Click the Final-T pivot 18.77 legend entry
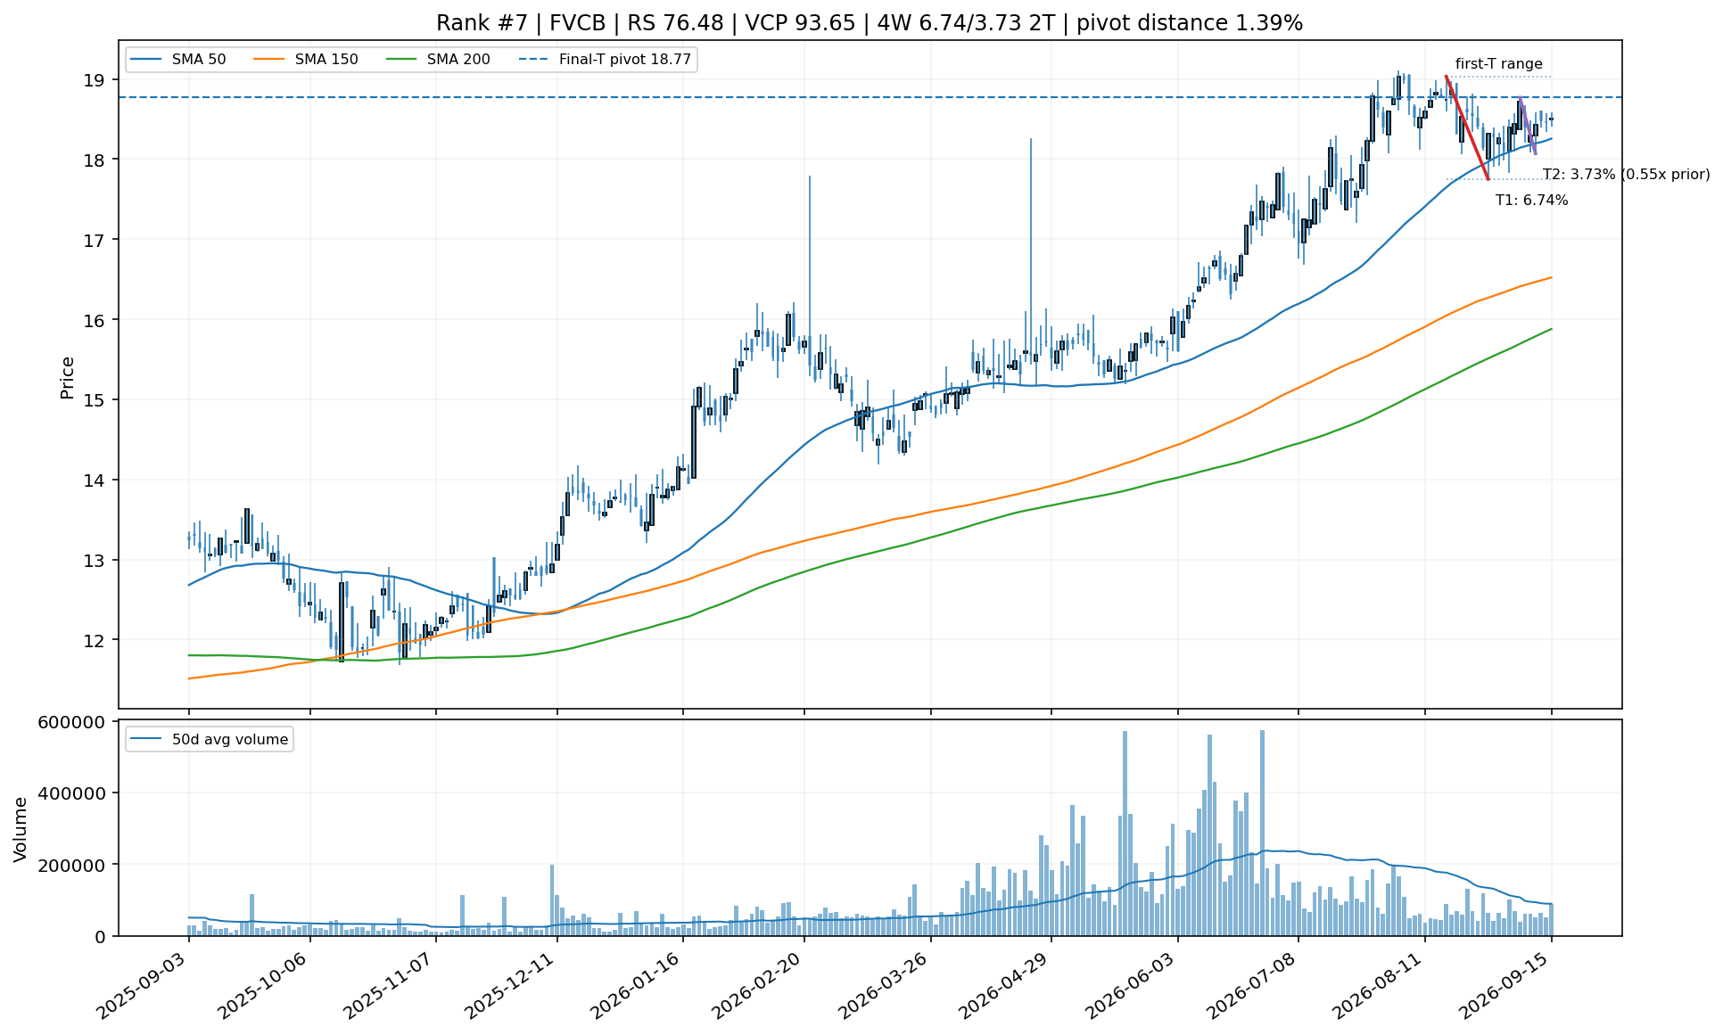Screen dimensions: 1723x1035 pyautogui.click(x=605, y=60)
